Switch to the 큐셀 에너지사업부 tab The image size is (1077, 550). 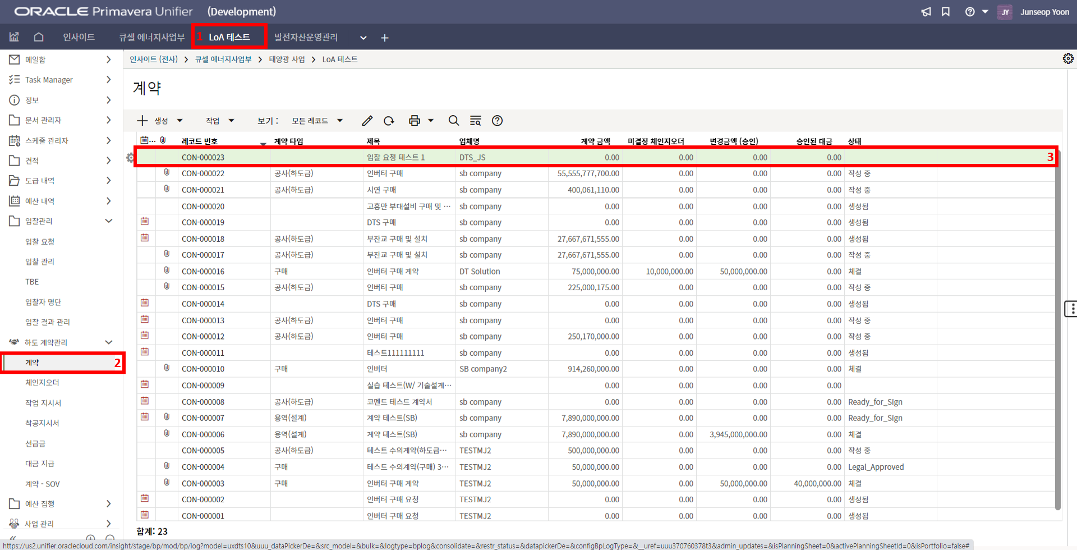pyautogui.click(x=151, y=38)
